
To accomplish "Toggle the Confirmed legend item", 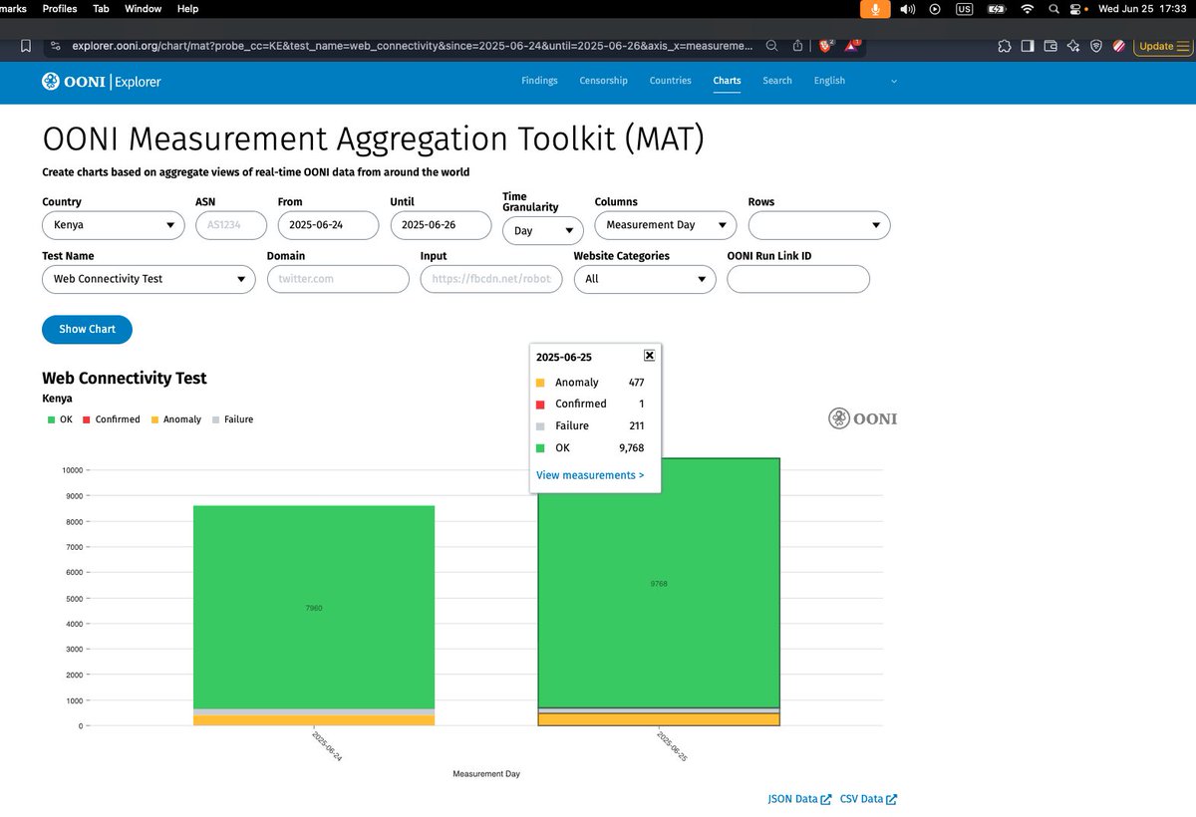I will tap(111, 419).
